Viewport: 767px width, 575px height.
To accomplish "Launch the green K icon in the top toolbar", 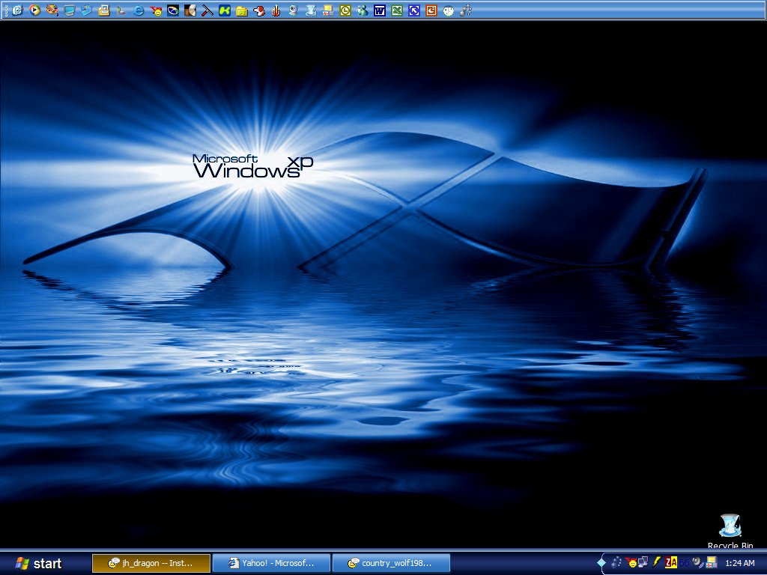I will pyautogui.click(x=225, y=10).
